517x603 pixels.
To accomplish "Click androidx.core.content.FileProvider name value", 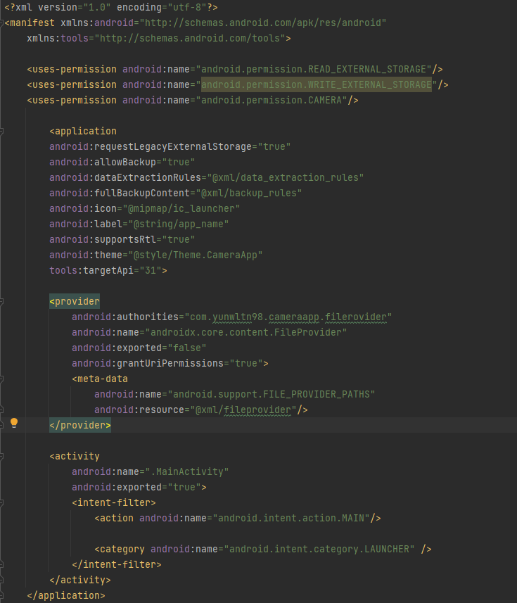I will point(246,332).
